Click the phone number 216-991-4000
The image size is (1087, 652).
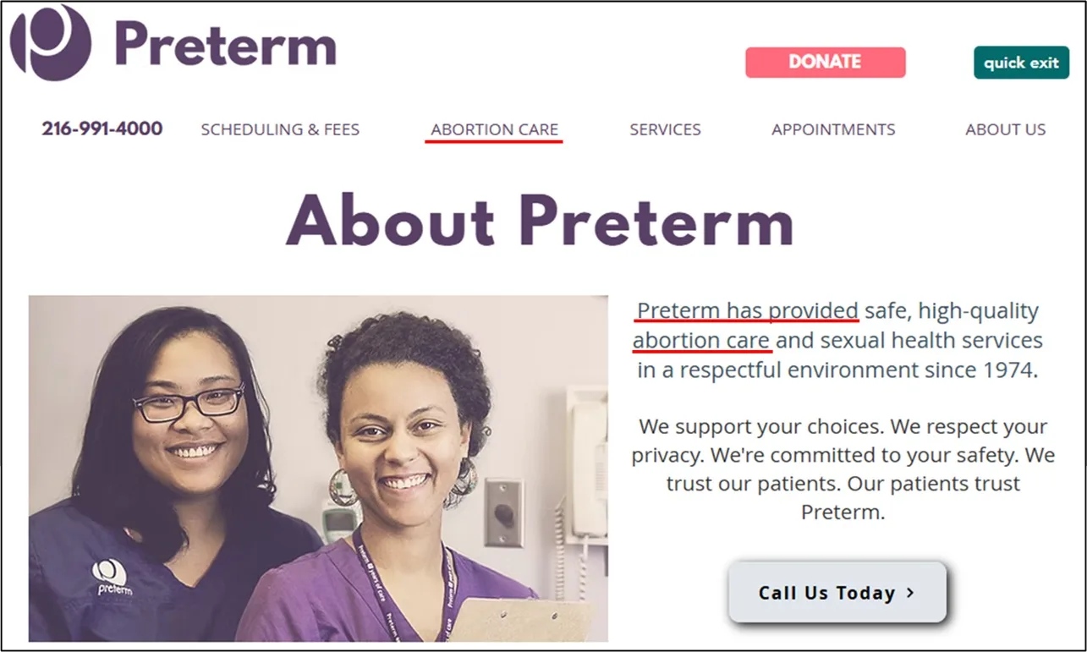coord(102,129)
